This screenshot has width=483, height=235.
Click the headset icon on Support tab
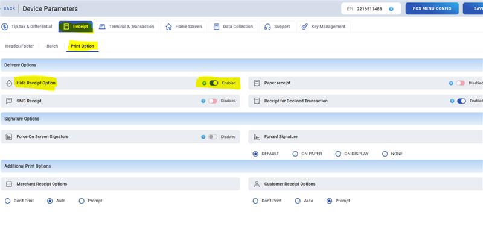(267, 27)
